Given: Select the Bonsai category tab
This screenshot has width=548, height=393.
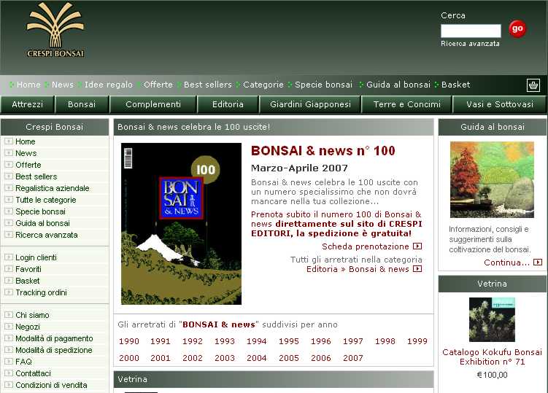Looking at the screenshot, I should coord(82,104).
